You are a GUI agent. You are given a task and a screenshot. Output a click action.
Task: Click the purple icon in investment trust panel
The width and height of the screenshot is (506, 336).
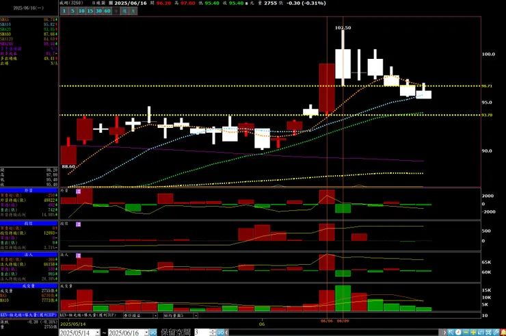point(78,224)
